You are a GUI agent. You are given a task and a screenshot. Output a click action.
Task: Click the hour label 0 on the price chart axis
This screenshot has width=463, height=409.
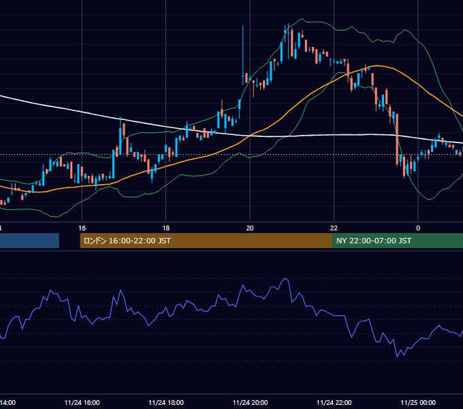pyautogui.click(x=418, y=228)
